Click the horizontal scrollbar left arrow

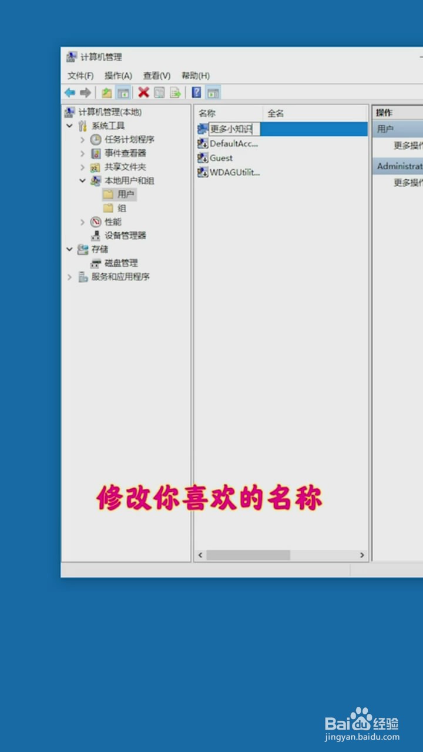(200, 555)
